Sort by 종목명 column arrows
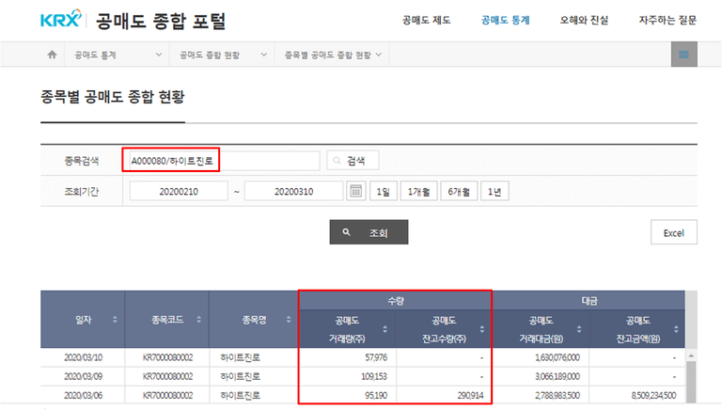The image size is (722, 410). (x=289, y=319)
